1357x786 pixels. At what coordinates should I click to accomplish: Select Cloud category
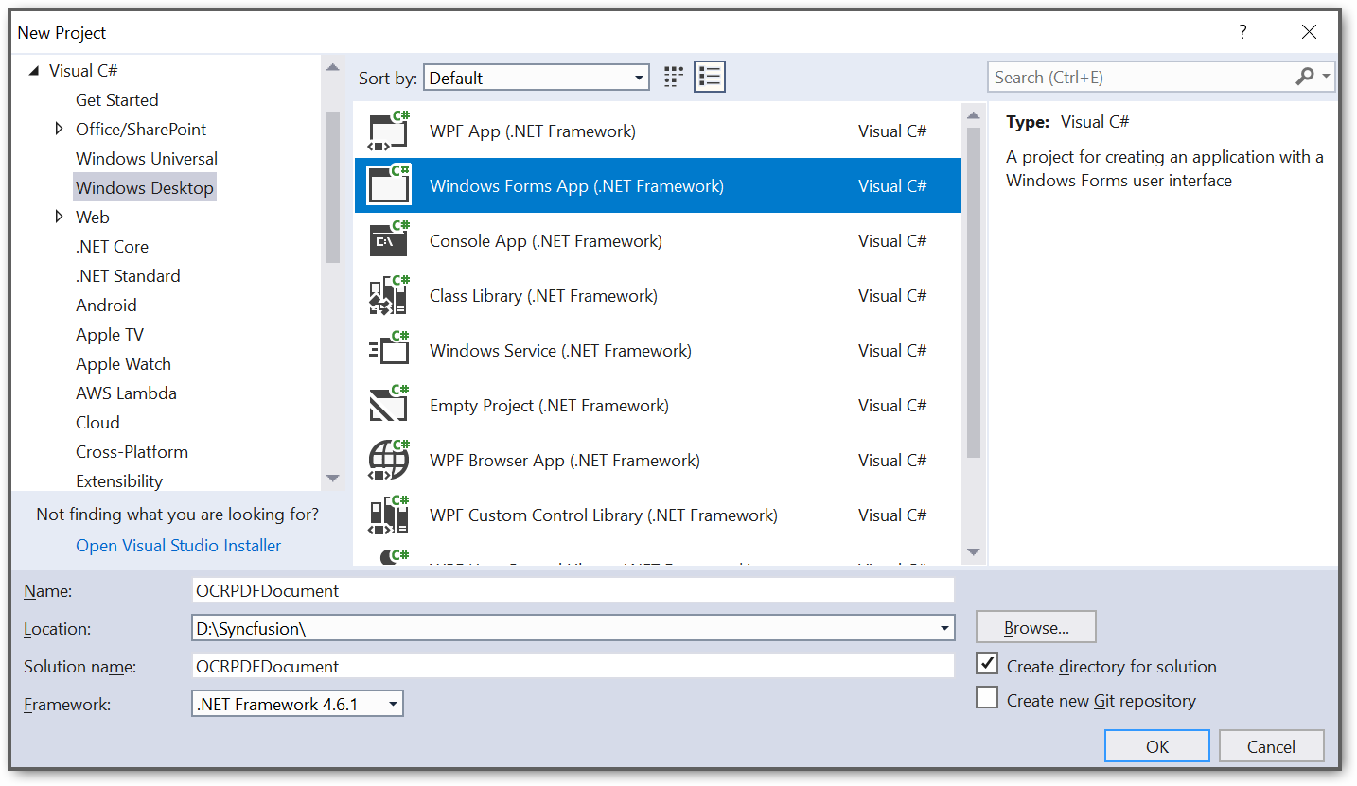pyautogui.click(x=97, y=422)
